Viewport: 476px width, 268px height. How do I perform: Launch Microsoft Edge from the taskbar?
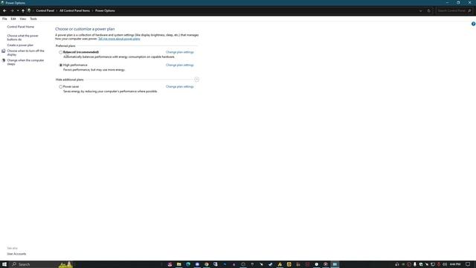[x=188, y=264]
